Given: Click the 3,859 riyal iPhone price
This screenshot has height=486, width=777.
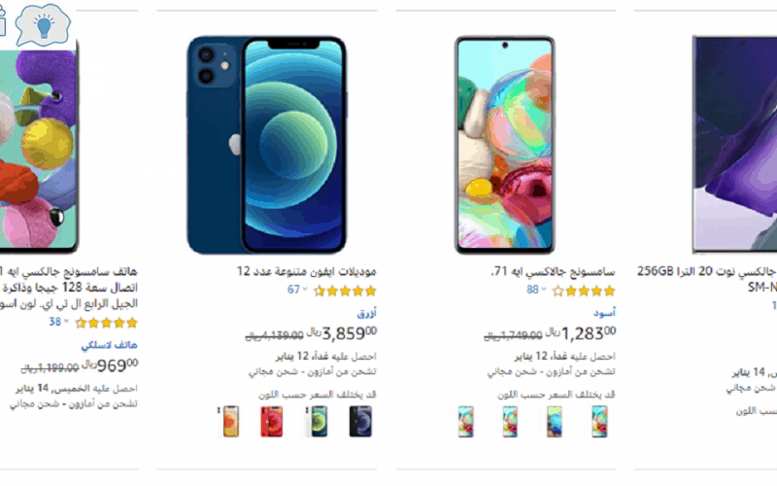Looking at the screenshot, I should 343,333.
